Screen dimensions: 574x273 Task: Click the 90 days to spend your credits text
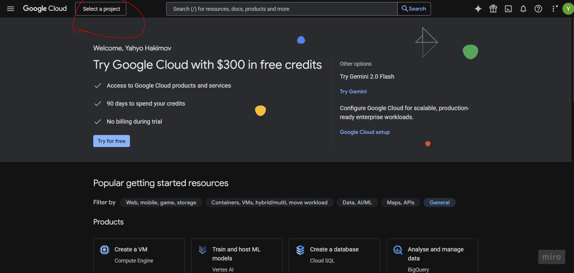pos(146,103)
